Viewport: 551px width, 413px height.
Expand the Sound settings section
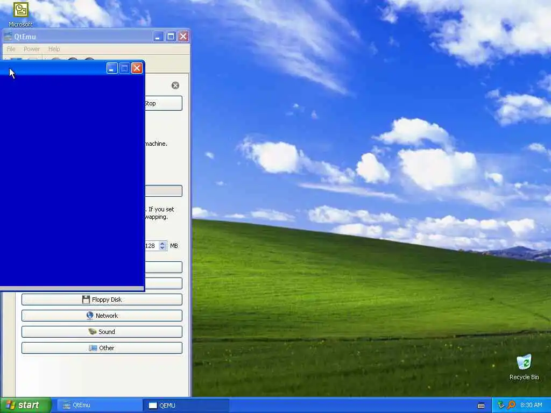coord(102,332)
